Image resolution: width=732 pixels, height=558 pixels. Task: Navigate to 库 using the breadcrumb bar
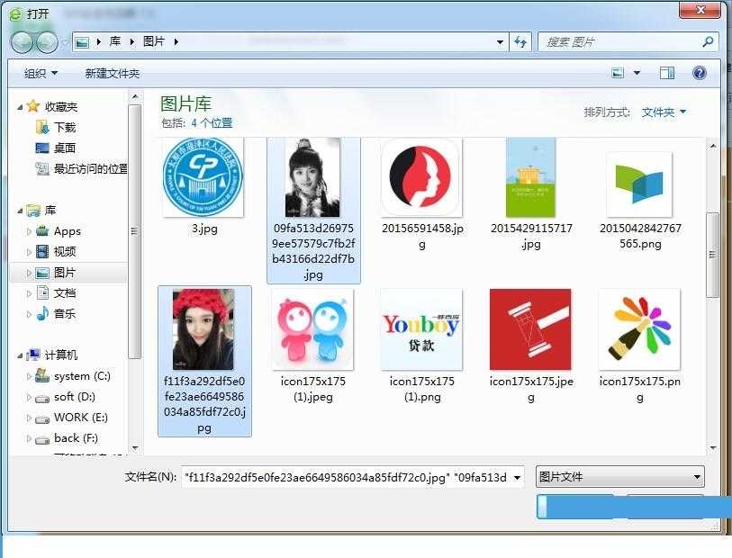coord(114,41)
